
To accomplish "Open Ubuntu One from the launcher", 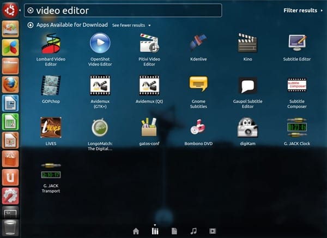I will [x=10, y=177].
